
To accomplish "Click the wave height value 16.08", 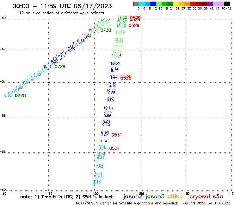I will click(122, 18).
